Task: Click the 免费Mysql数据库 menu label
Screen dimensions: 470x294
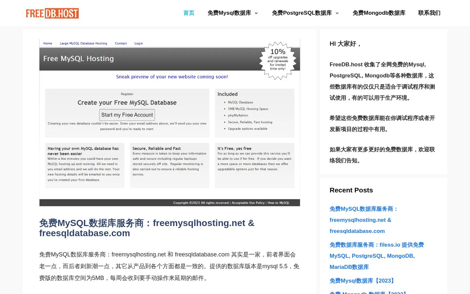Action: (x=229, y=13)
